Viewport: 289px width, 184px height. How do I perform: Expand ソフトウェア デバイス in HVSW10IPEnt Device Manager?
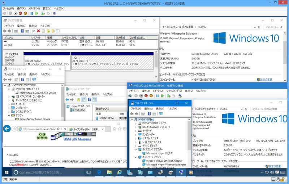pos(136,142)
